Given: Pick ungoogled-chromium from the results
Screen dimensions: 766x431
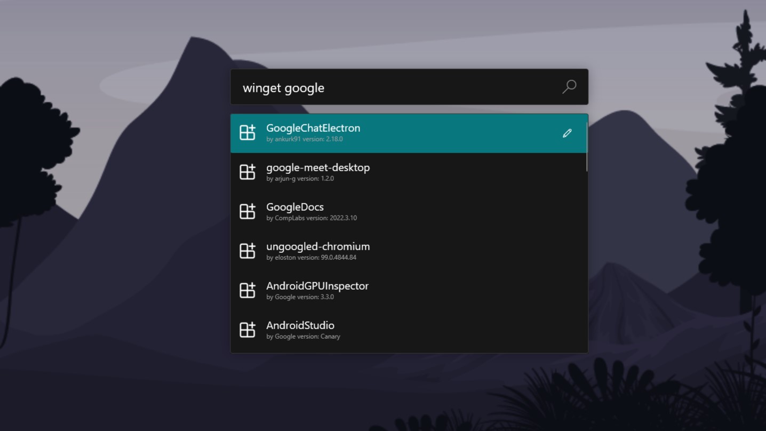Looking at the screenshot, I should tap(409, 251).
